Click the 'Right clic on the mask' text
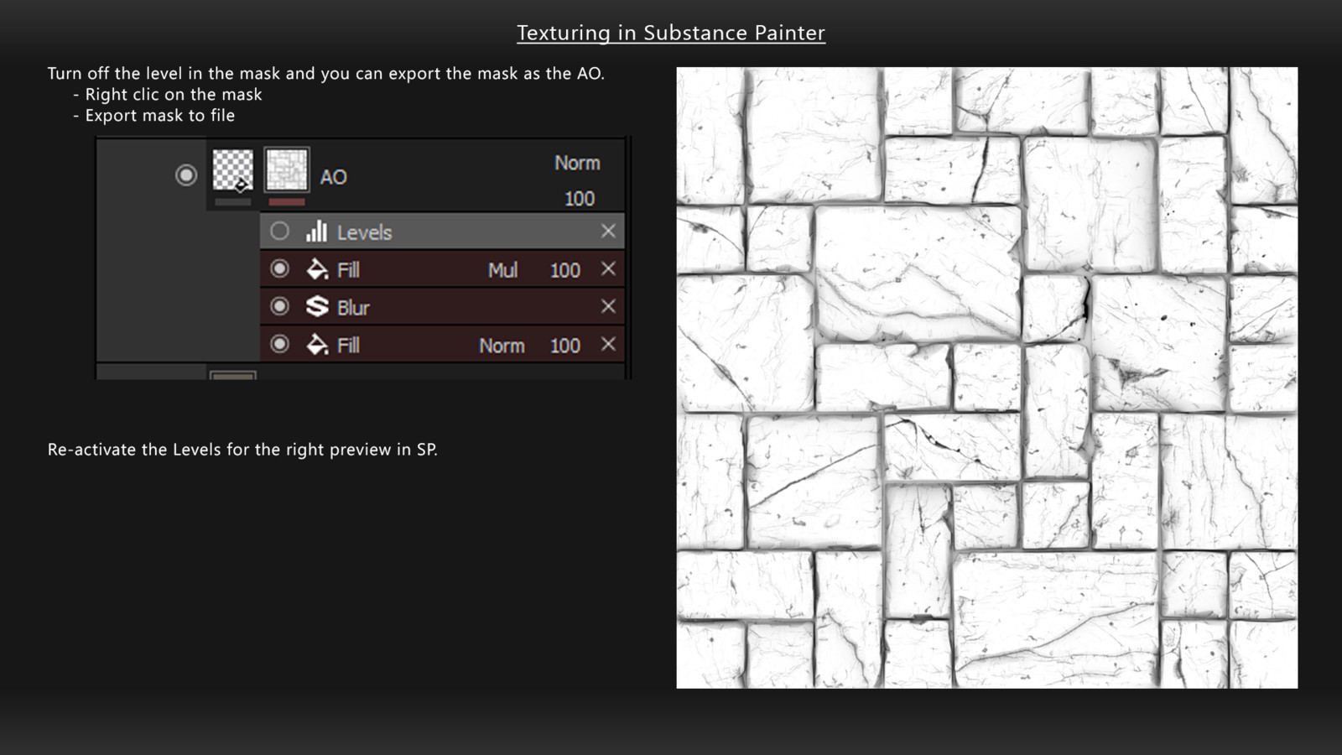Viewport: 1342px width, 755px height. 174,95
